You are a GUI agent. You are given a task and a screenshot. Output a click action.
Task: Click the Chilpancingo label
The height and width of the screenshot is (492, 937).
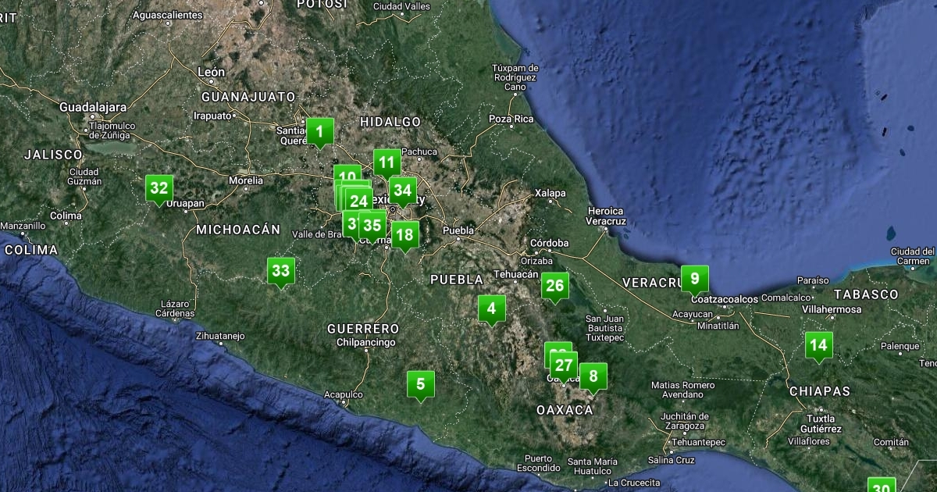click(x=366, y=342)
